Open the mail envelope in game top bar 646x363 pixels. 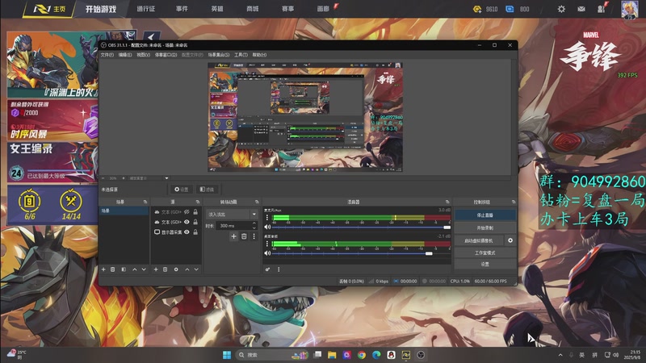pos(581,9)
